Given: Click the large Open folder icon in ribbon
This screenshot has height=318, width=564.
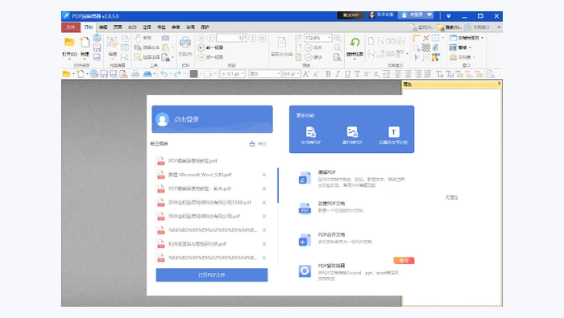Looking at the screenshot, I should (x=69, y=42).
